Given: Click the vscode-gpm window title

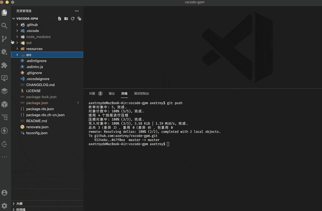Looking at the screenshot, I should point(195,2).
